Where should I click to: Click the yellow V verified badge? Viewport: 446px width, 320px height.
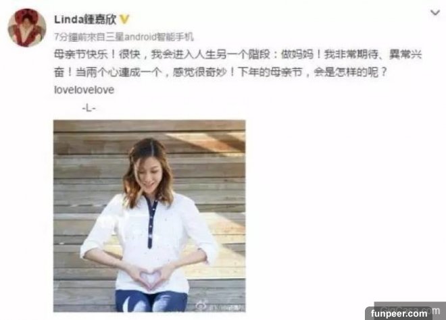124,20
